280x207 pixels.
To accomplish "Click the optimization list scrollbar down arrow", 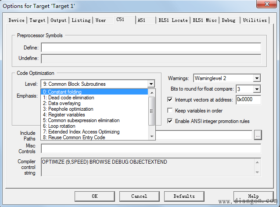I will 152,137.
